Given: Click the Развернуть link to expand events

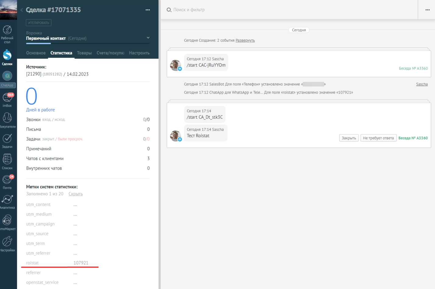Looking at the screenshot, I should 245,41.
